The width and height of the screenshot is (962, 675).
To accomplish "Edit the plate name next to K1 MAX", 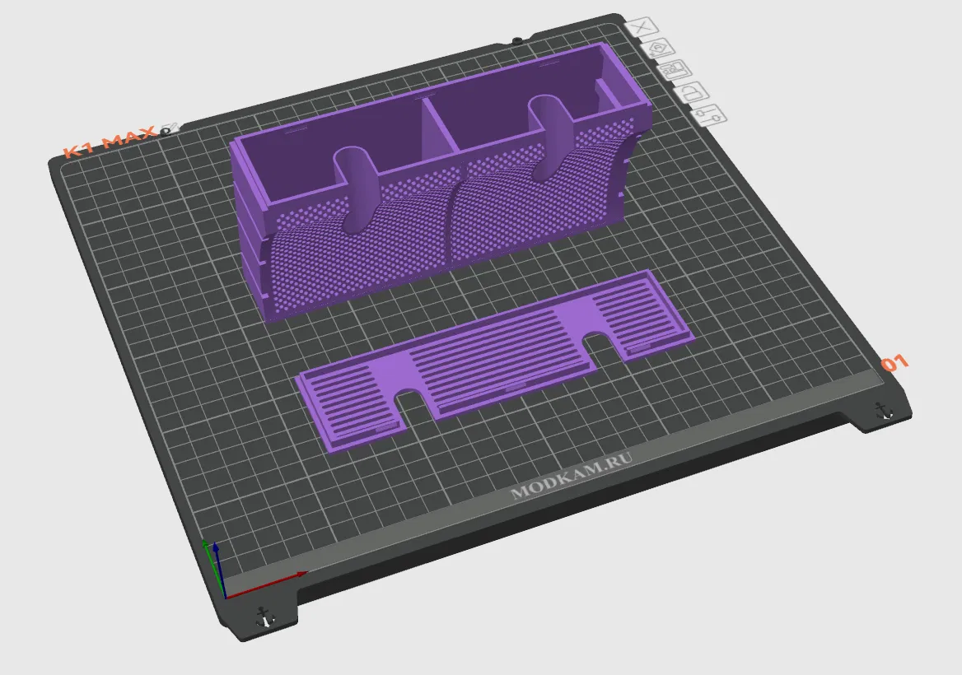I will tap(170, 128).
